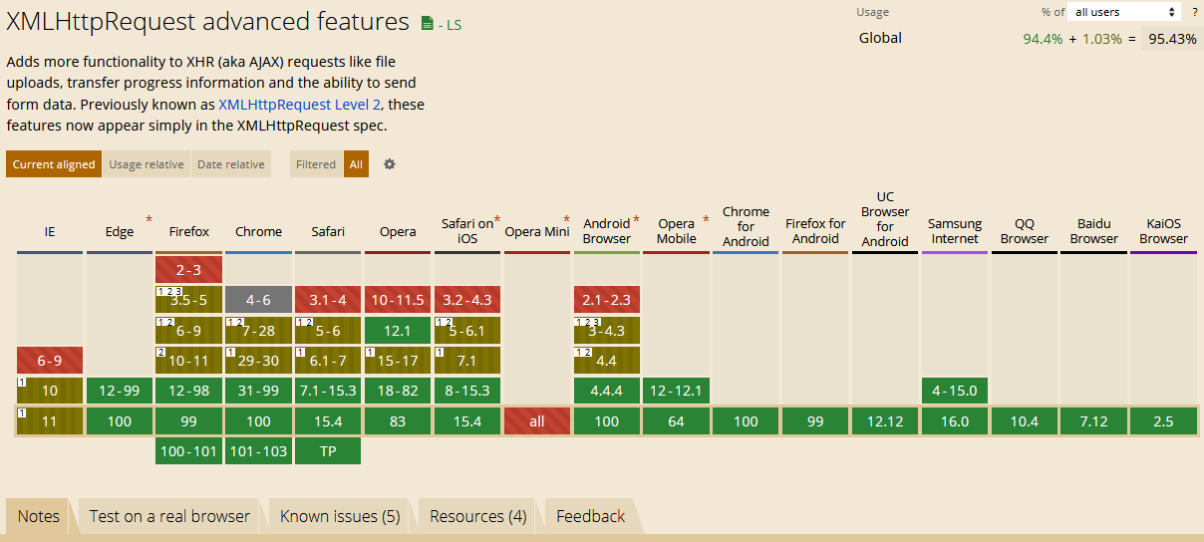Click the Opera column header
The height and width of the screenshot is (542, 1204).
(398, 231)
